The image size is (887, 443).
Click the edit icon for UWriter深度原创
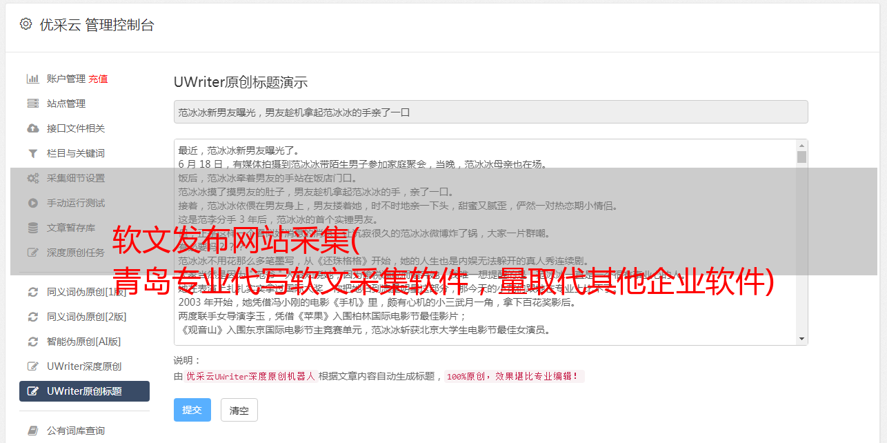[x=32, y=366]
